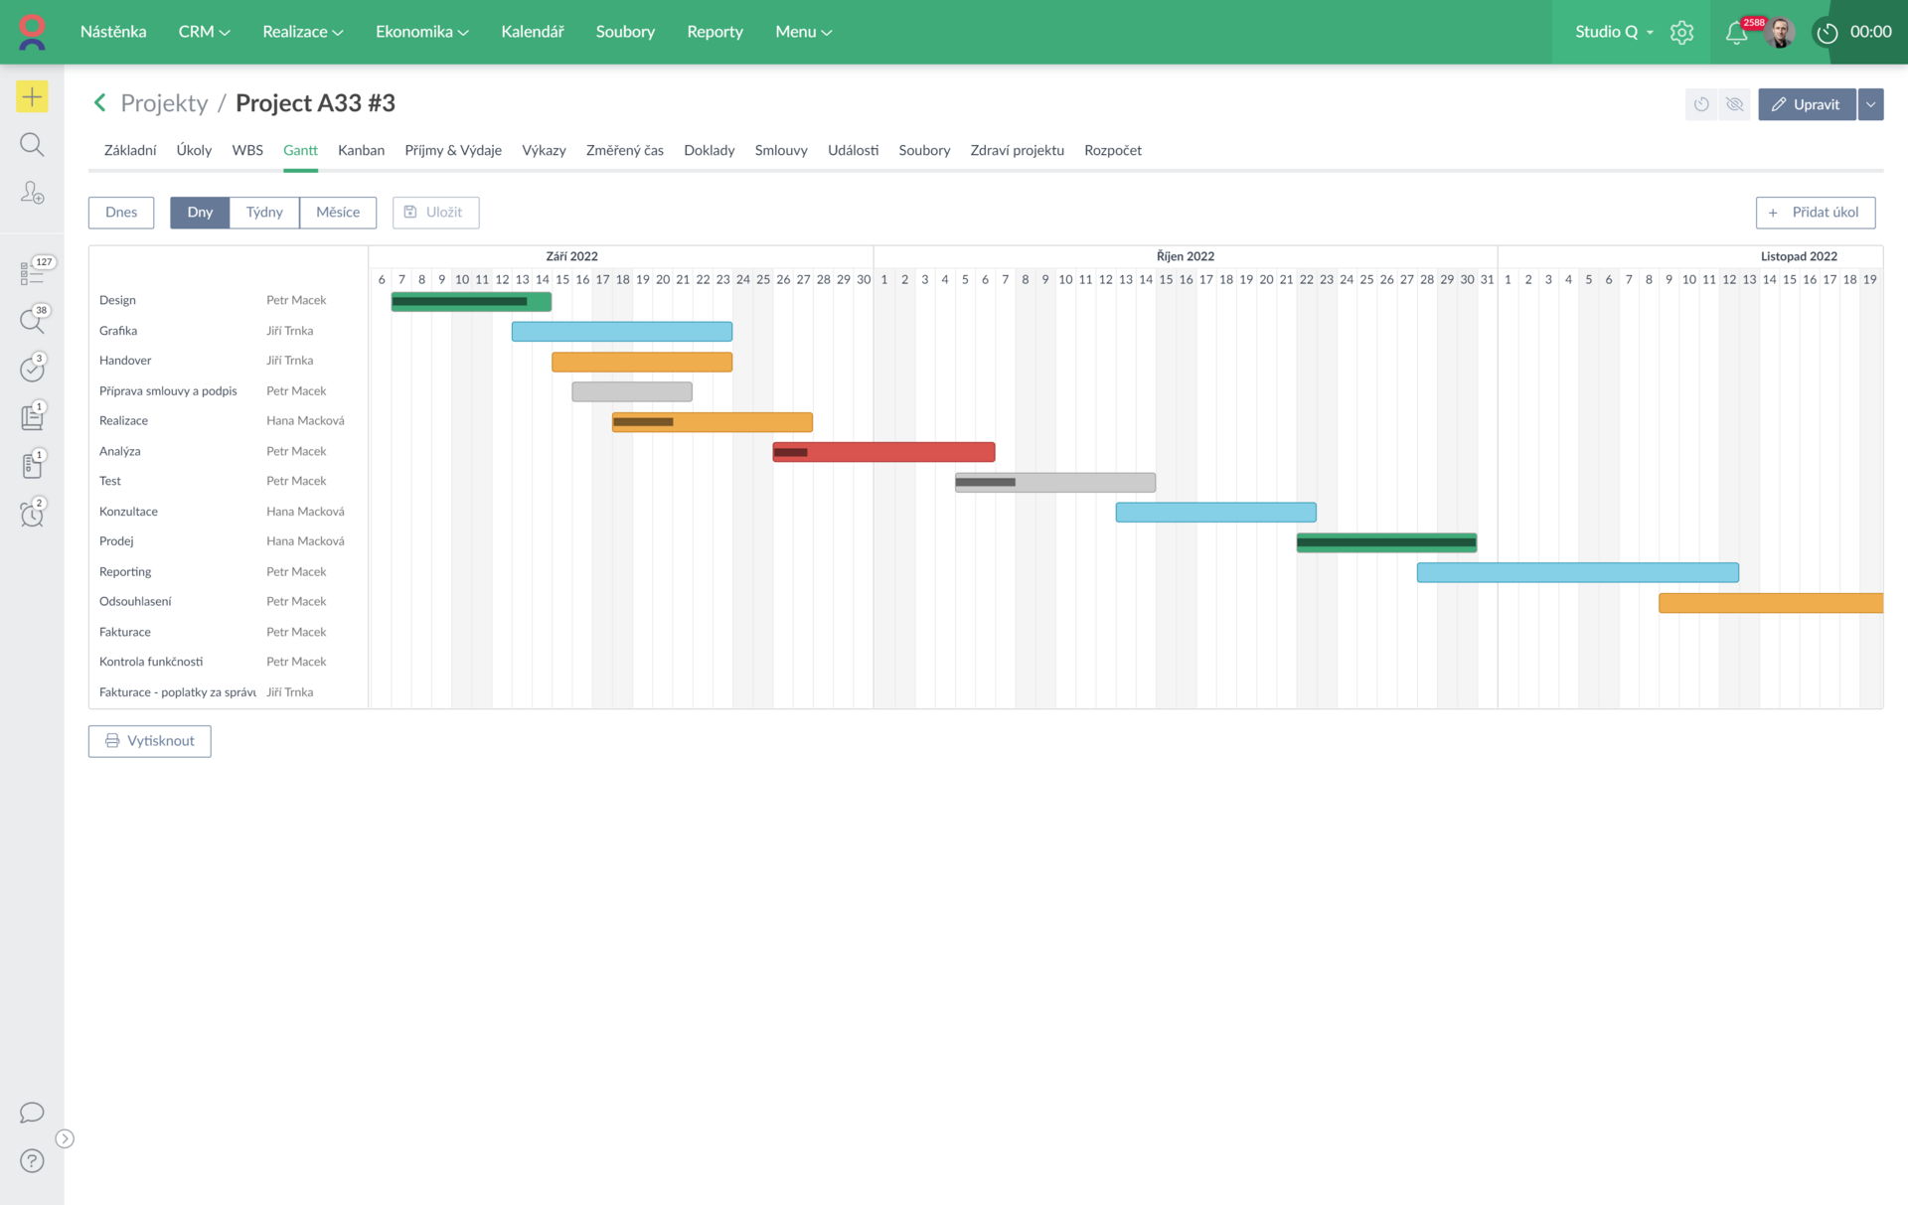This screenshot has height=1205, width=1908.
Task: Open the CRM dropdown menu
Action: [x=204, y=32]
